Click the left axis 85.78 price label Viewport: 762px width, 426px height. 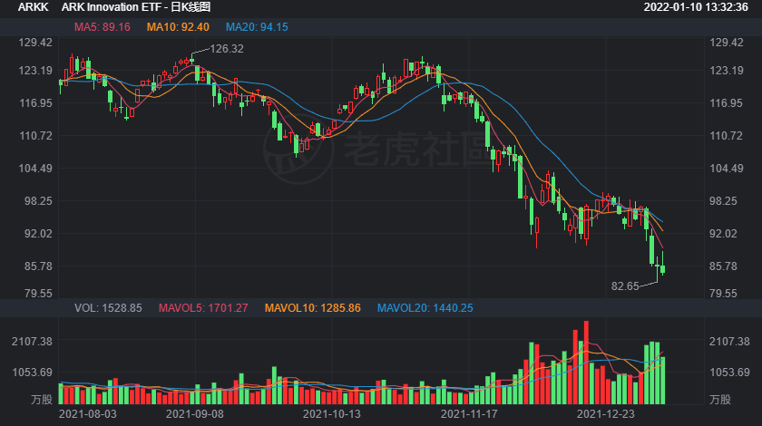pos(38,266)
